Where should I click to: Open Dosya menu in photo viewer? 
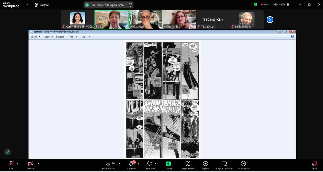pyautogui.click(x=35, y=37)
